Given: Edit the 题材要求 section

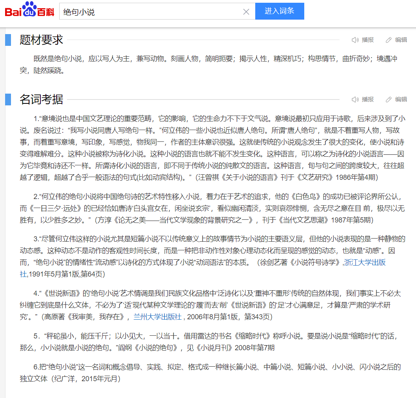Looking at the screenshot, I should coord(396,40).
